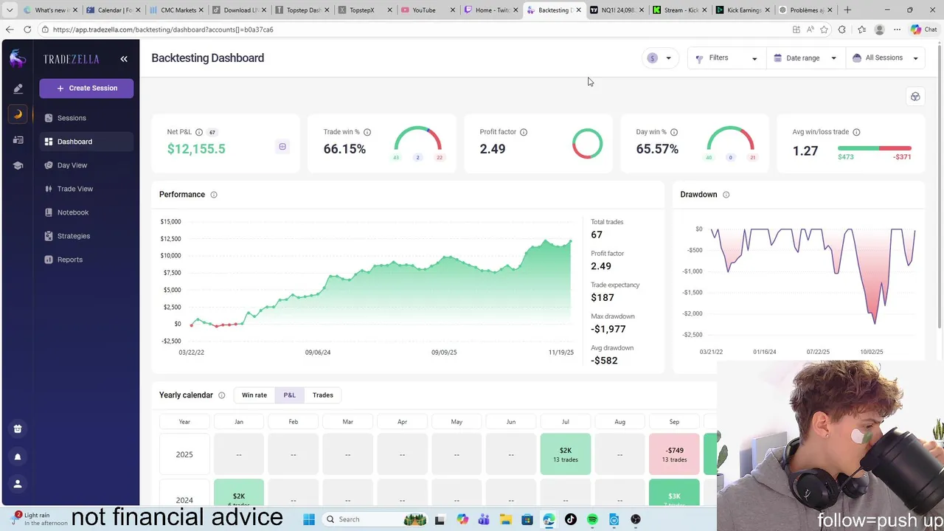Click the pencil journal icon in left rail

tap(18, 88)
